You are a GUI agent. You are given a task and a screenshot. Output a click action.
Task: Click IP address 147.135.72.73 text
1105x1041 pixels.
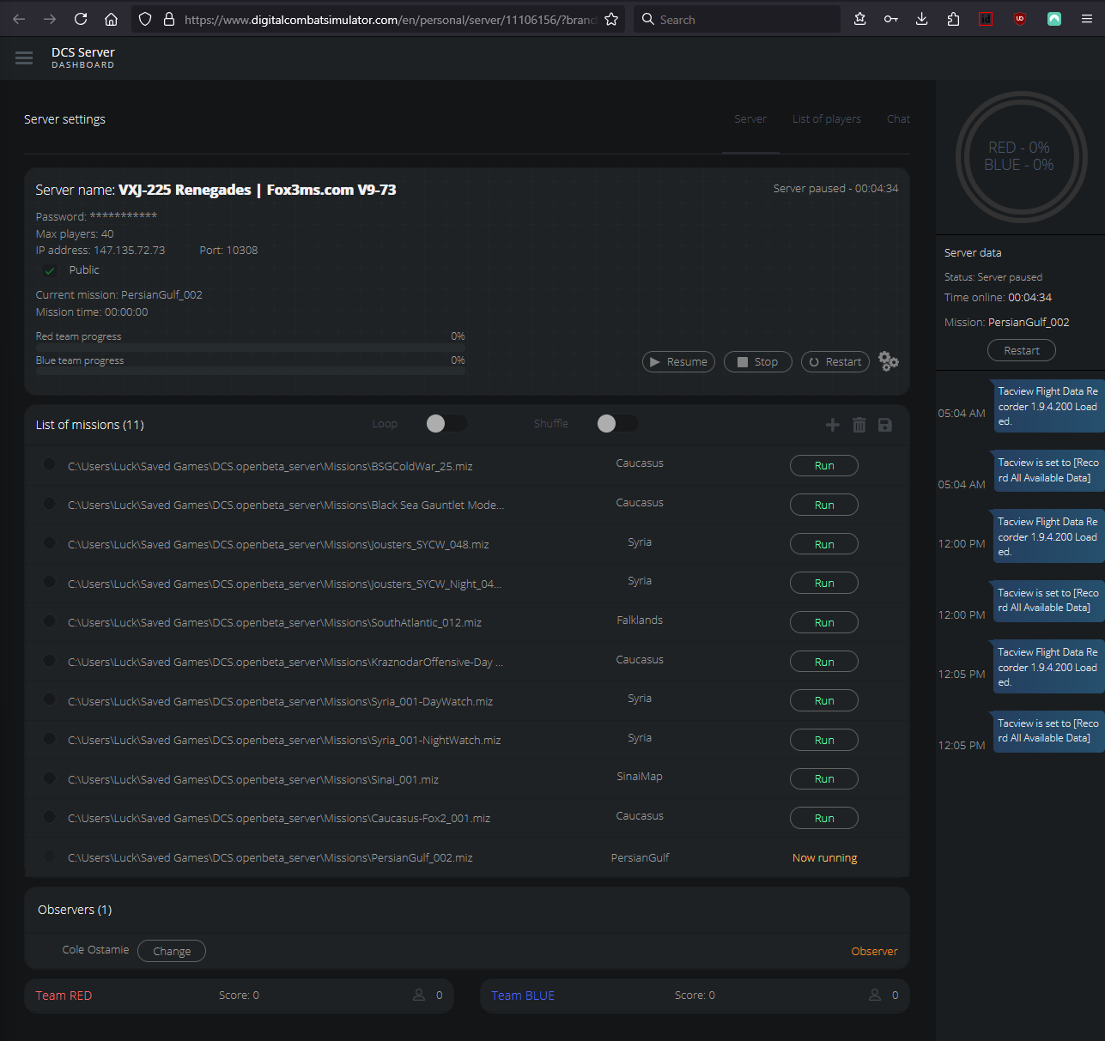[x=100, y=251]
